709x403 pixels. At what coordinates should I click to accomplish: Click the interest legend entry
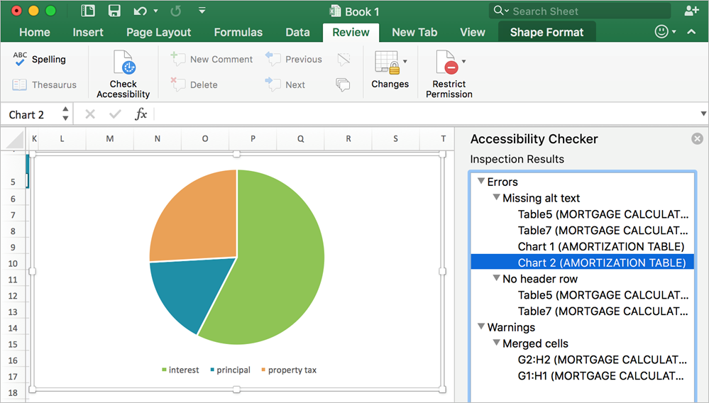180,370
